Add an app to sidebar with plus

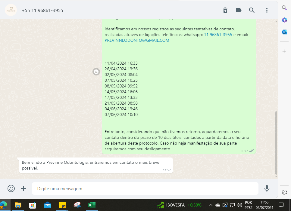click(284, 51)
